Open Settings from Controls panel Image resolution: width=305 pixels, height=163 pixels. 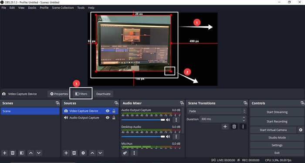point(277,145)
